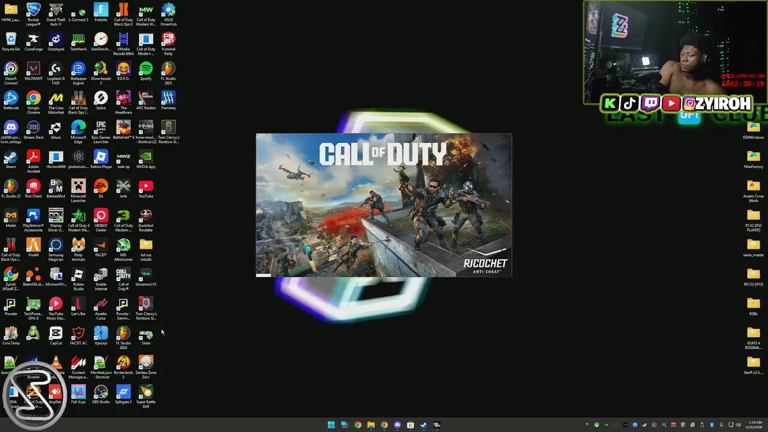Viewport: 768px width, 432px height.
Task: Open the DS4Windows folder
Action: click(x=753, y=130)
